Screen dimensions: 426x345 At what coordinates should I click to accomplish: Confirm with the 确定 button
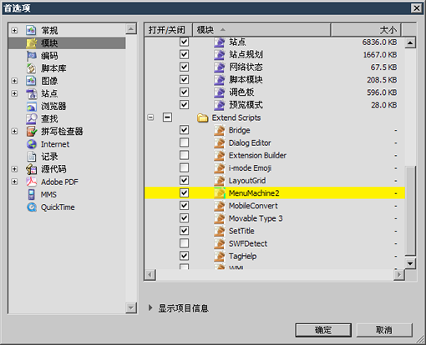tap(323, 330)
